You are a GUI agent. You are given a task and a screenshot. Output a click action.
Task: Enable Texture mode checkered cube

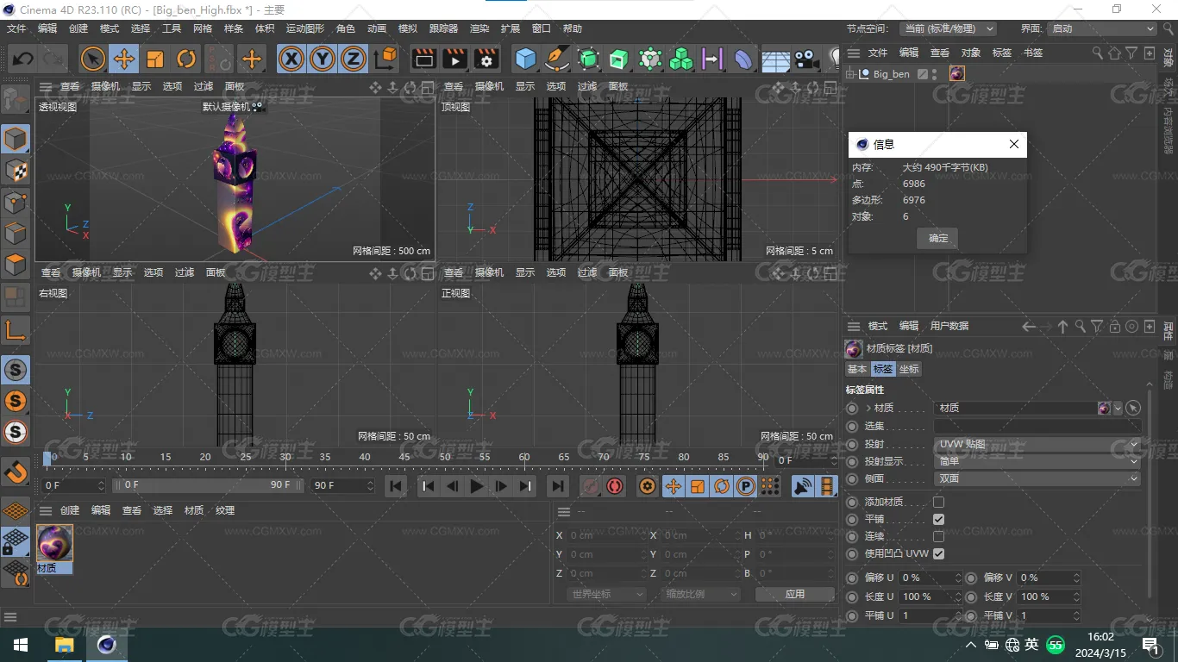coord(16,171)
